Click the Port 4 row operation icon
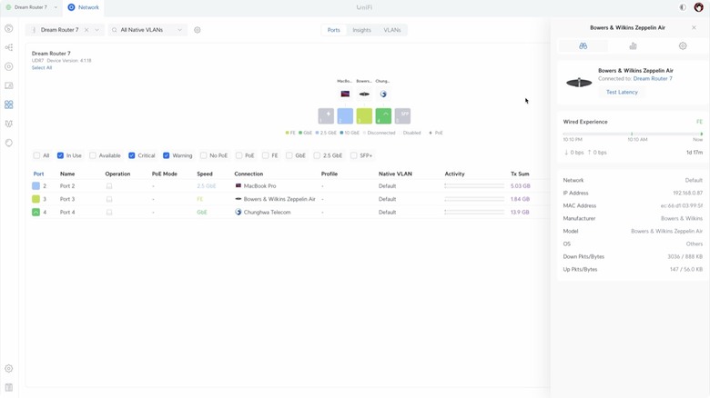Screen dimensions: 710x398 109,212
